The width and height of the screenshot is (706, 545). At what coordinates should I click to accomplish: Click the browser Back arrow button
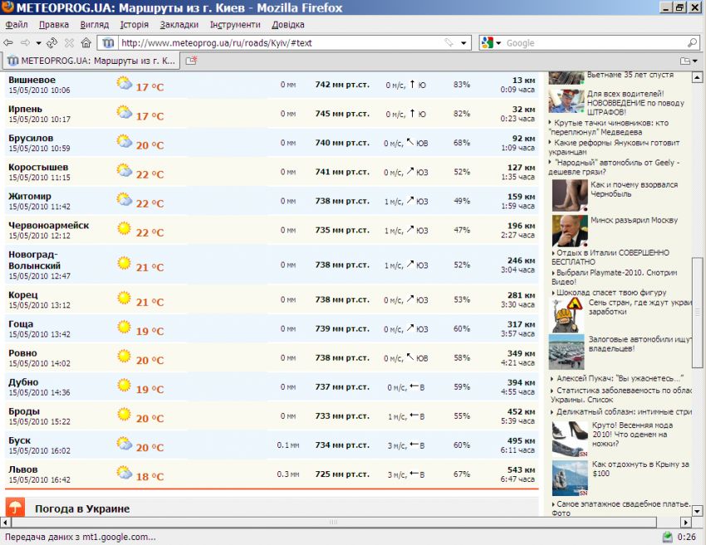tap(9, 42)
